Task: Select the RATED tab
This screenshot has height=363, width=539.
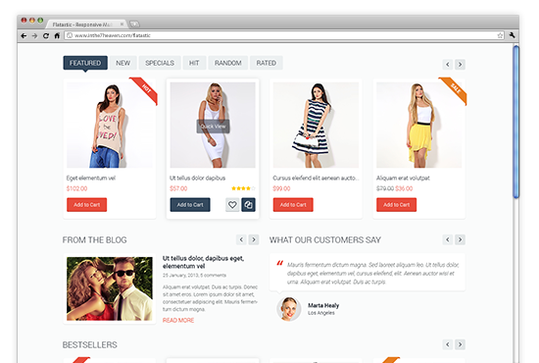Action: point(266,63)
